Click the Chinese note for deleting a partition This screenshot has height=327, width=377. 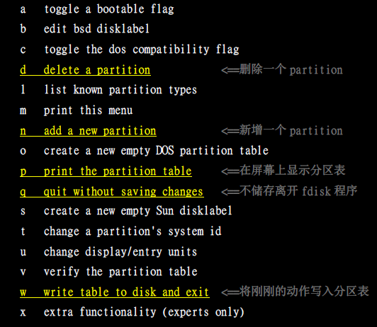[x=282, y=70]
